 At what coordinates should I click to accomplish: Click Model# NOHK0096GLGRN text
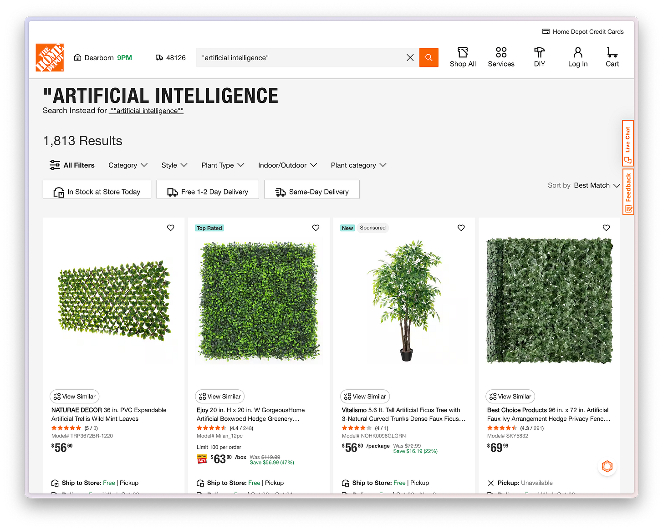pyautogui.click(x=374, y=436)
